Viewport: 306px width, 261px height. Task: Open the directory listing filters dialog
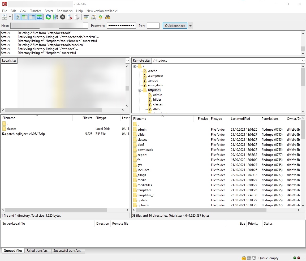pyautogui.click(x=86, y=17)
